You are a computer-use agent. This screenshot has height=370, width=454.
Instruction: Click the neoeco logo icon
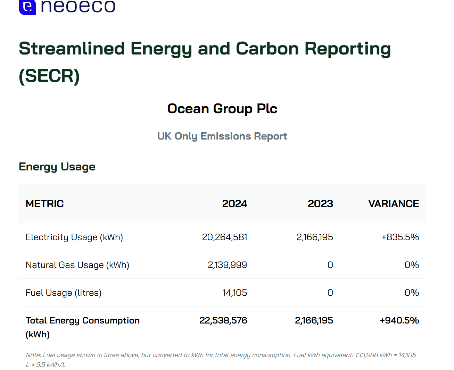27,7
